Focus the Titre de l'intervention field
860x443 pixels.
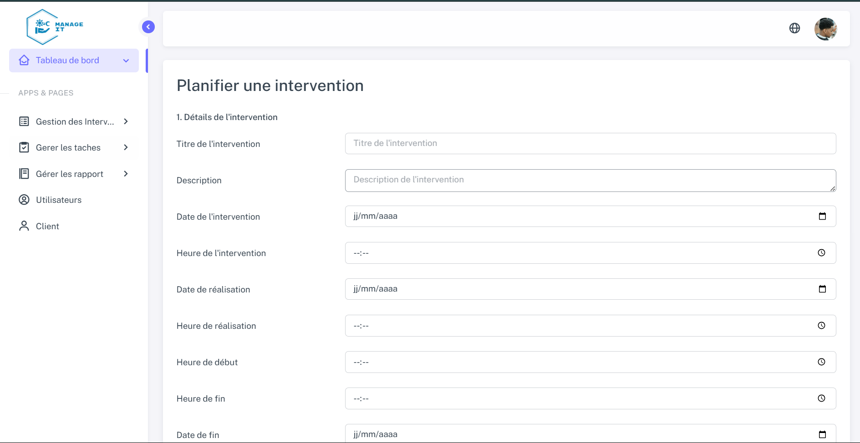coord(590,144)
